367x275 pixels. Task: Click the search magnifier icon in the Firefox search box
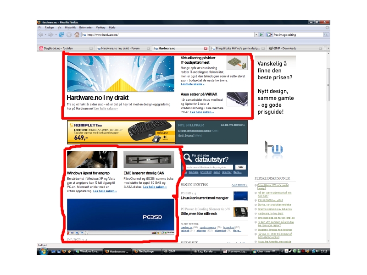tap(326, 35)
